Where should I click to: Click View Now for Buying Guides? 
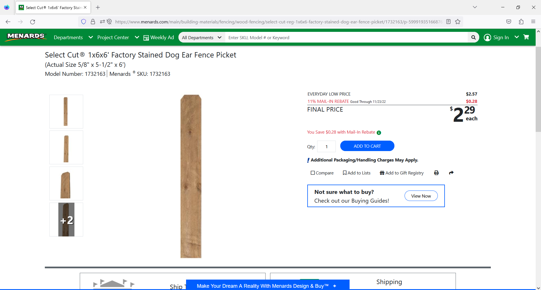tap(421, 196)
